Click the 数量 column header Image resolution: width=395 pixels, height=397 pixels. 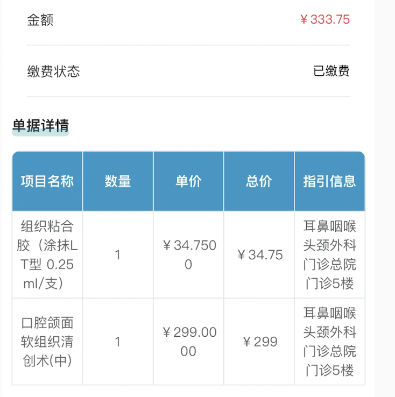[118, 181]
